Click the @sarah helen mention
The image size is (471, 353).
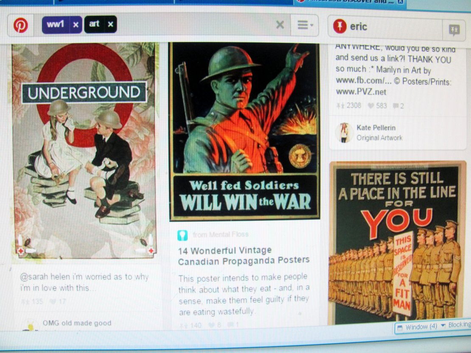[x=45, y=277]
